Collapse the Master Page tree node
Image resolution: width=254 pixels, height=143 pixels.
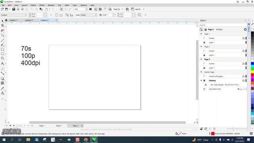tap(201, 72)
